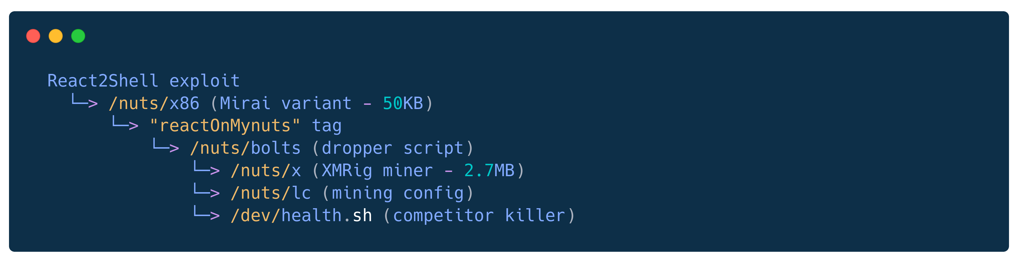Select the /nuts/x86 path
Viewport: 1018px width, 263px height.
(154, 103)
